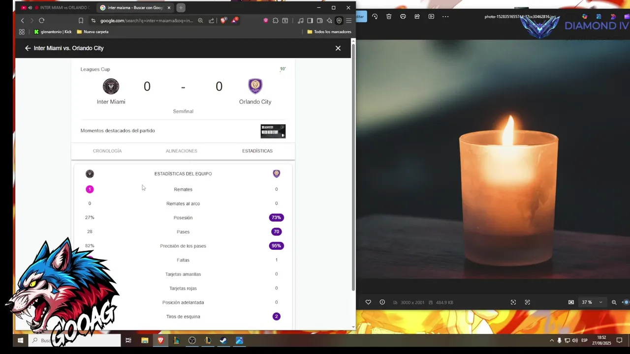This screenshot has height=354, width=630.
Task: Open the 37 % zoom dropdown
Action: tap(592, 302)
